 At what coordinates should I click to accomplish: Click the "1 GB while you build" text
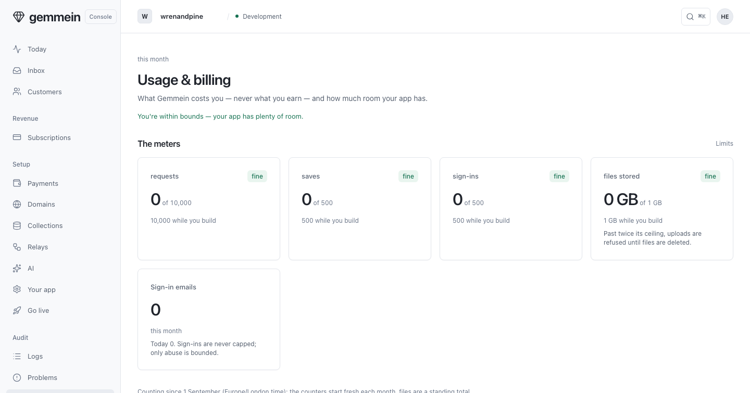click(x=633, y=220)
